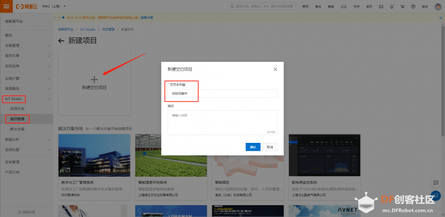445x217 pixels.
Task: Go to 物联网平台 breadcrumb
Action: point(66,29)
